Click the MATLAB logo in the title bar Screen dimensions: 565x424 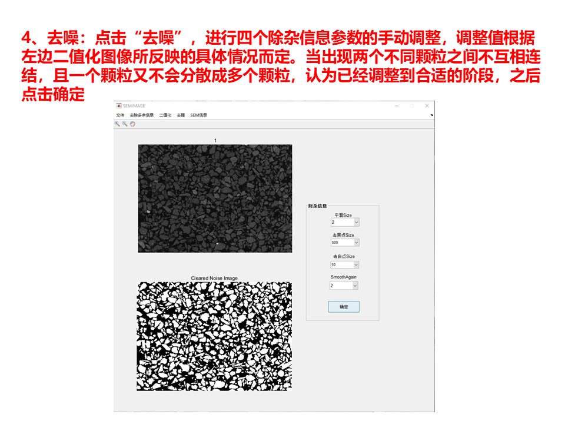118,105
